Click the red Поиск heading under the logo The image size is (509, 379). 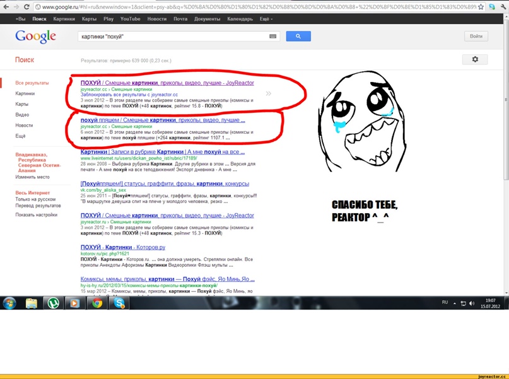[25, 60]
